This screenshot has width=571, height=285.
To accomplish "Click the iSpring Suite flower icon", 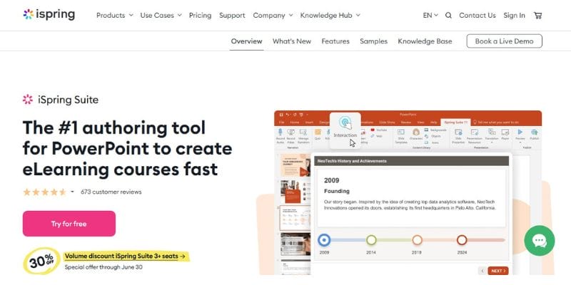I will pos(28,100).
